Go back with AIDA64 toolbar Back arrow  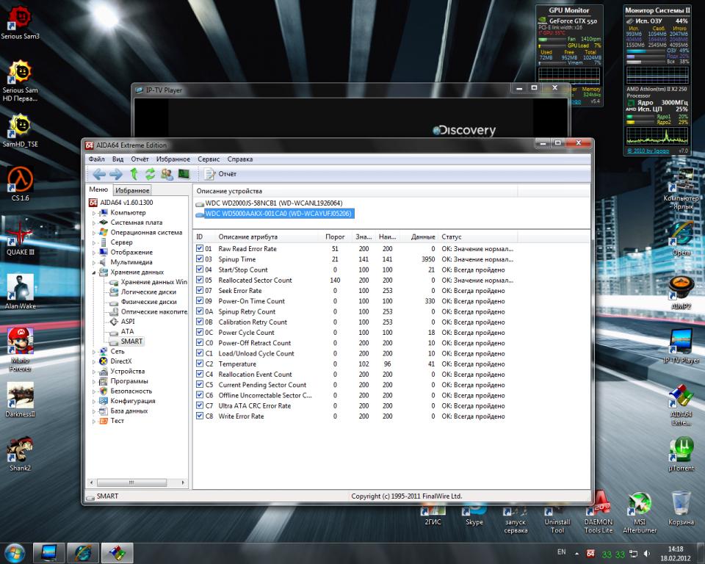click(x=99, y=174)
